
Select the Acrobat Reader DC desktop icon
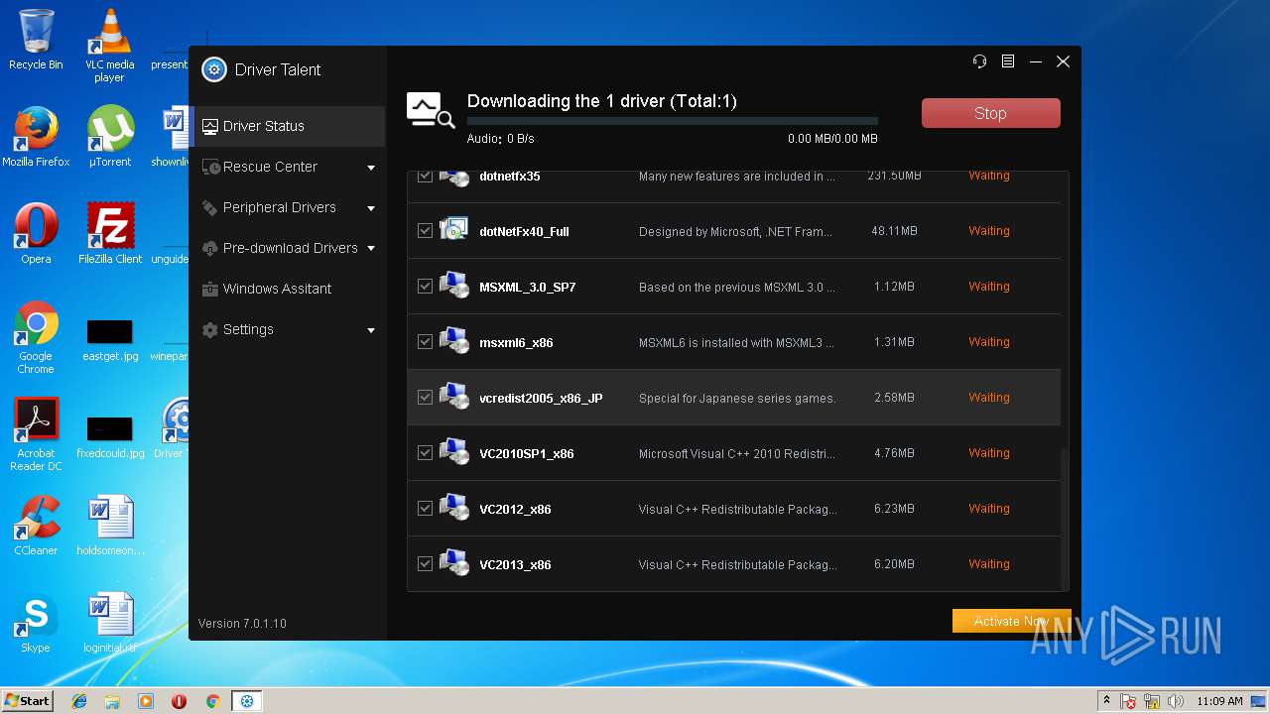point(36,434)
